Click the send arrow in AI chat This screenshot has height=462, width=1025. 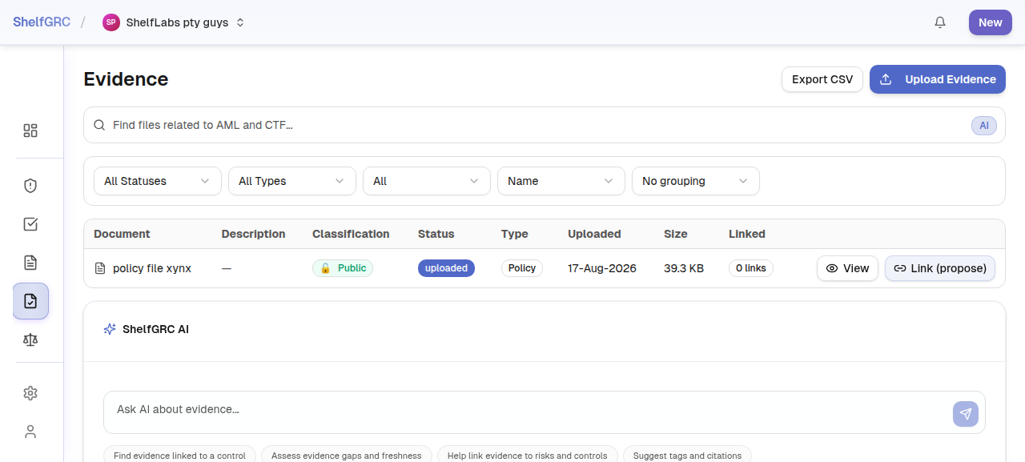click(966, 414)
